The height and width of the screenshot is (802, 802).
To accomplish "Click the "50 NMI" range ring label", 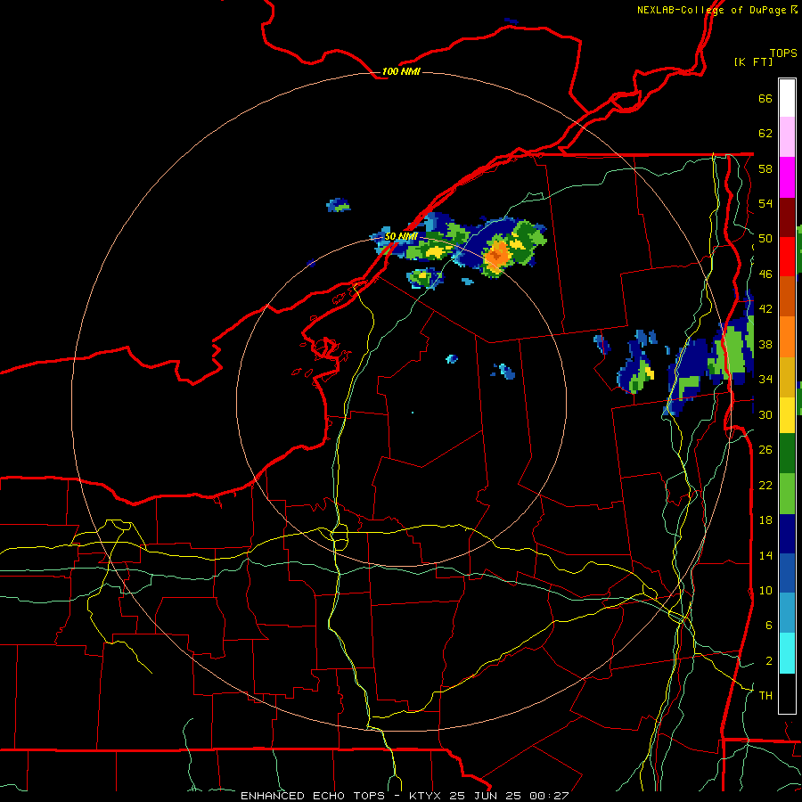I will point(401,236).
